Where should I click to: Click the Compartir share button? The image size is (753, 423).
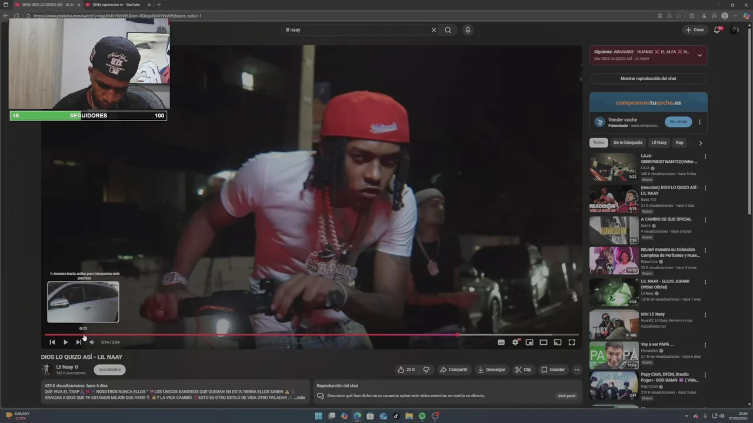(454, 370)
